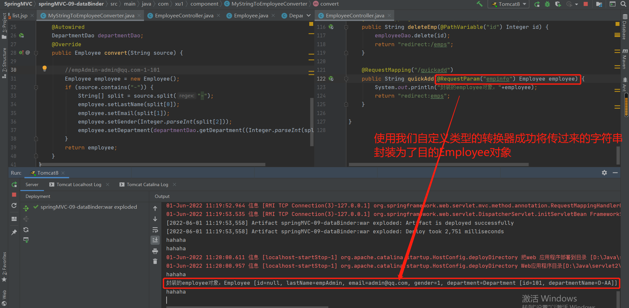
Task: Stop Tomcat8 with top toolbar red square
Action: point(586,4)
